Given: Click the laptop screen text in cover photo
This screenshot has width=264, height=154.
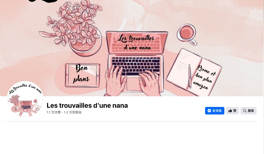Looking at the screenshot, I should tap(136, 42).
